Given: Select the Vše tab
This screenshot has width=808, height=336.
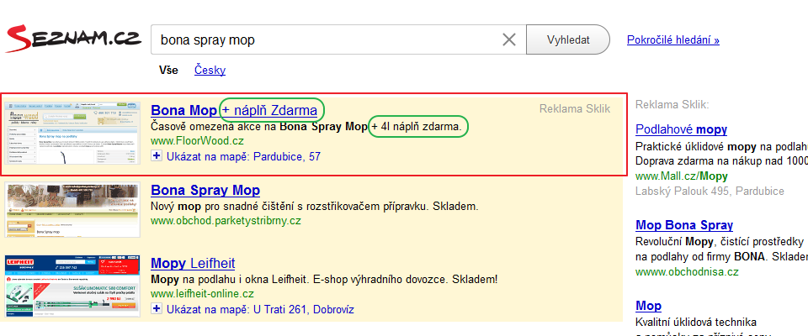Looking at the screenshot, I should coord(168,71).
